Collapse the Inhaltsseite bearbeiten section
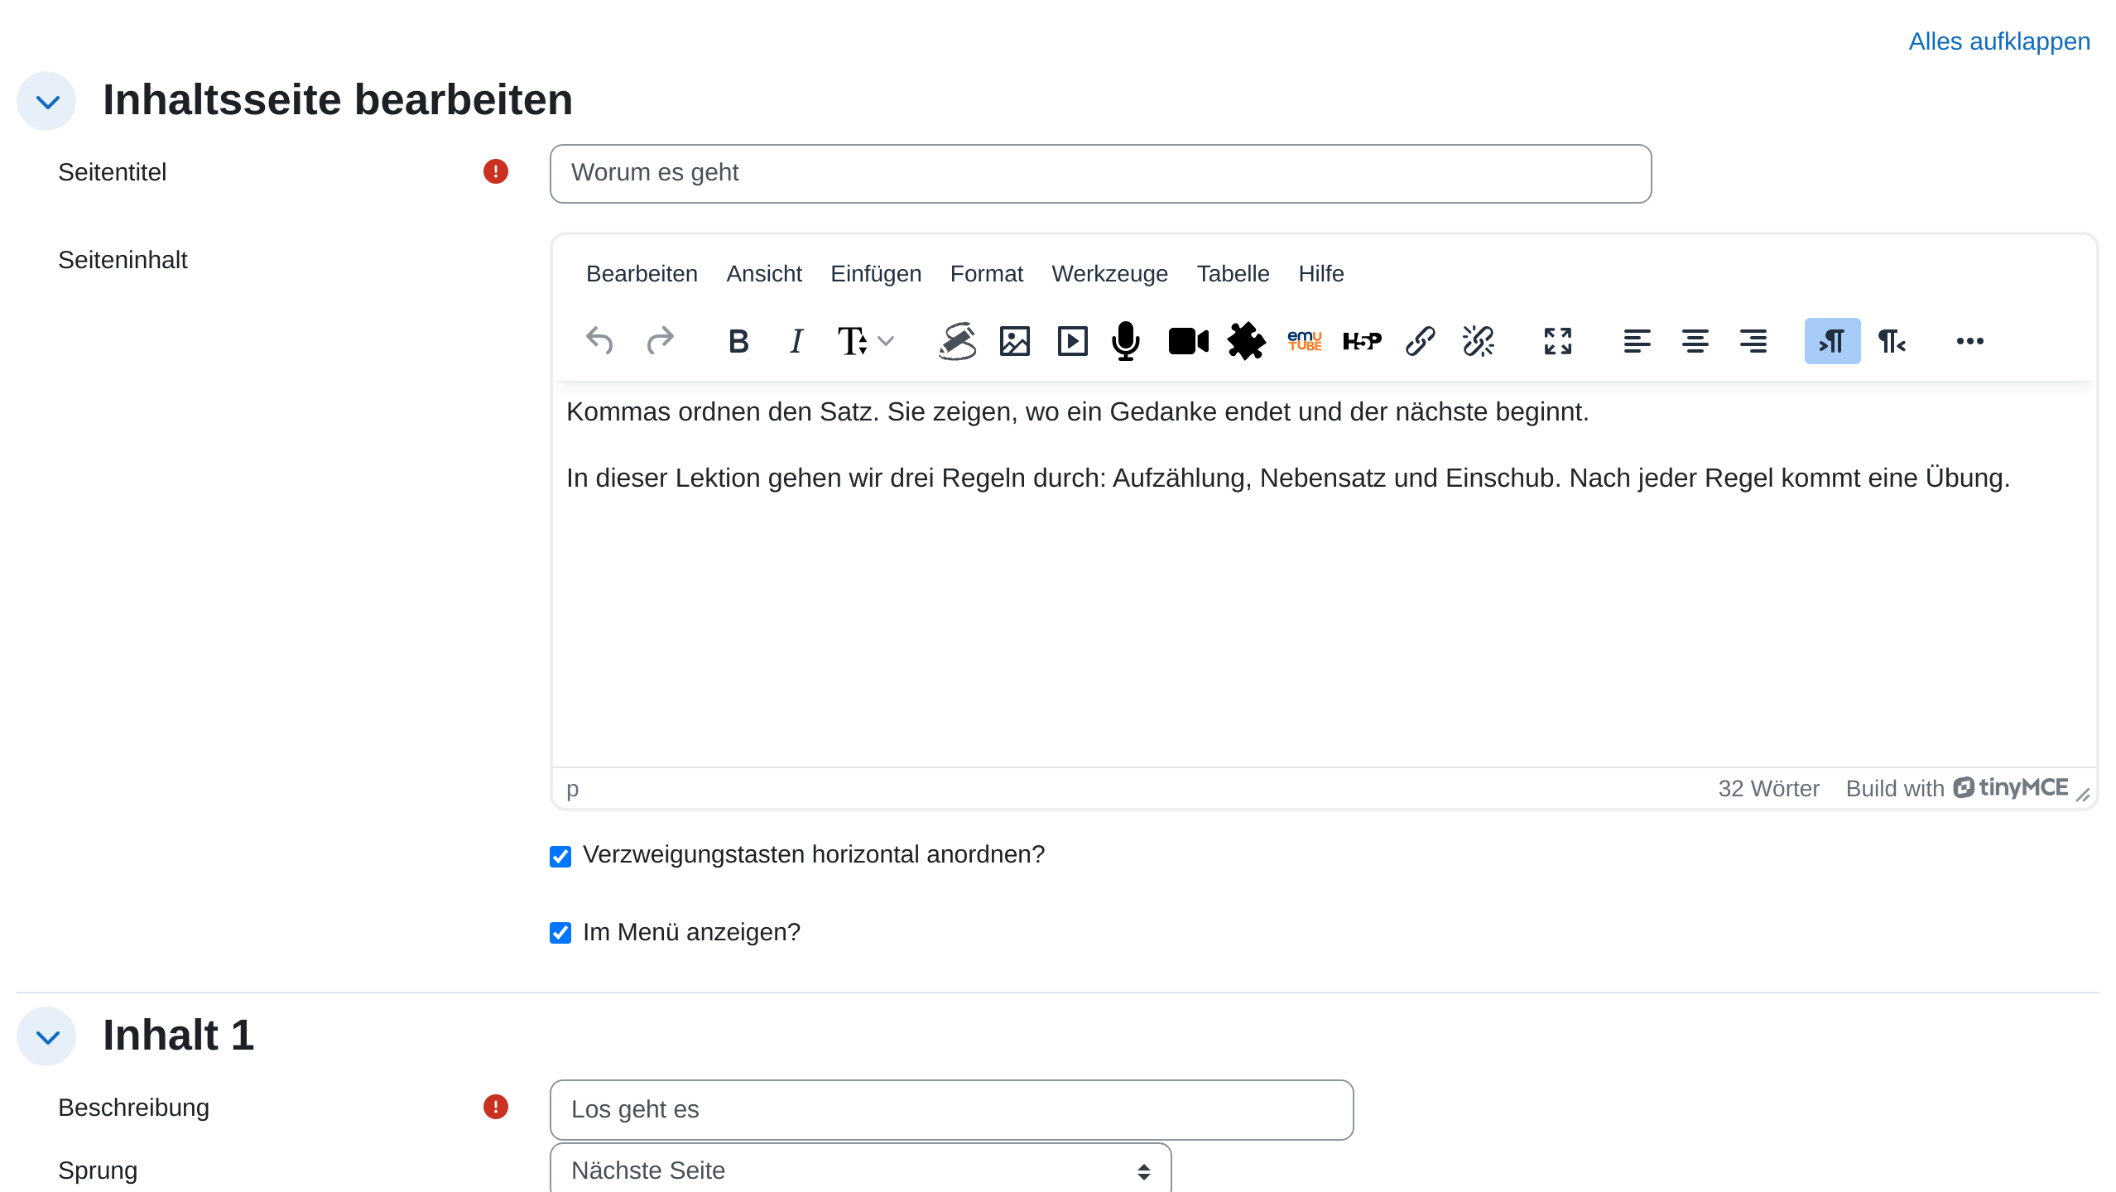This screenshot has height=1192, width=2116. 47,101
